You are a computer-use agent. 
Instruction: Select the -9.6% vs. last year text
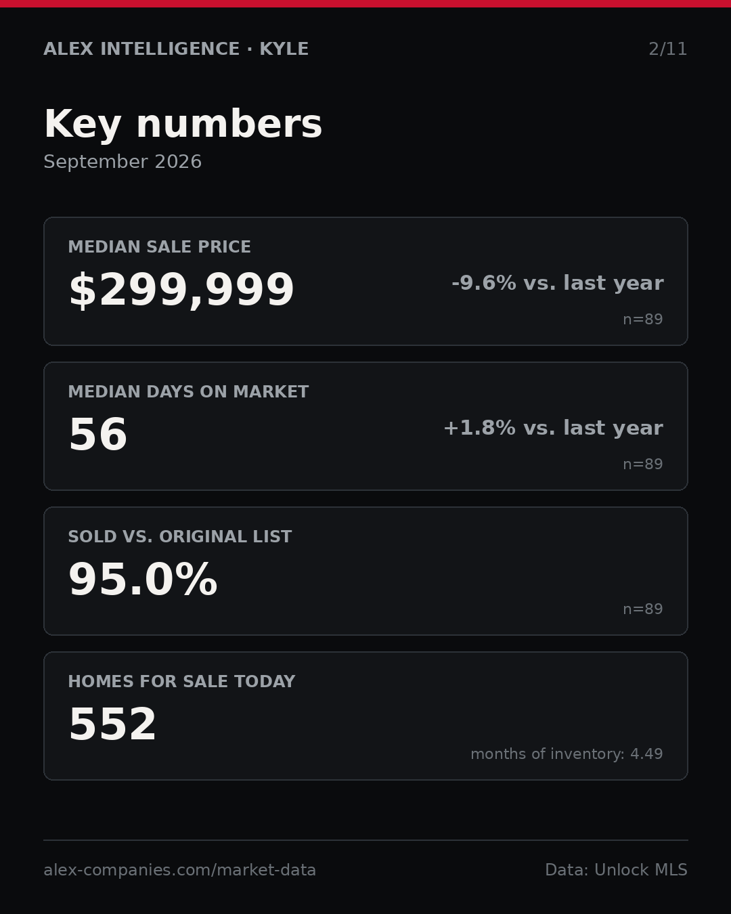point(557,283)
